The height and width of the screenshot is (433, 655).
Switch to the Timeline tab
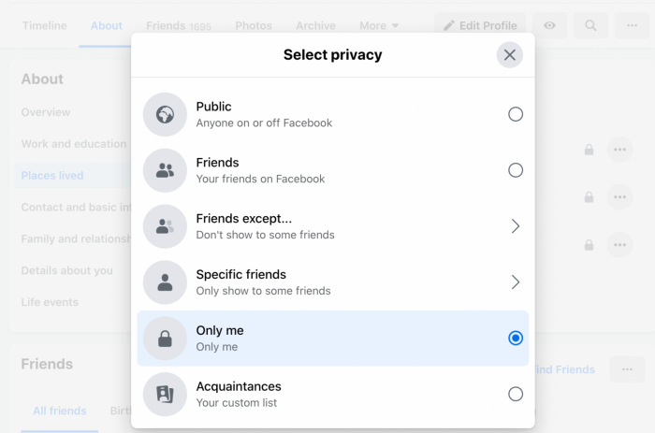pyautogui.click(x=43, y=25)
